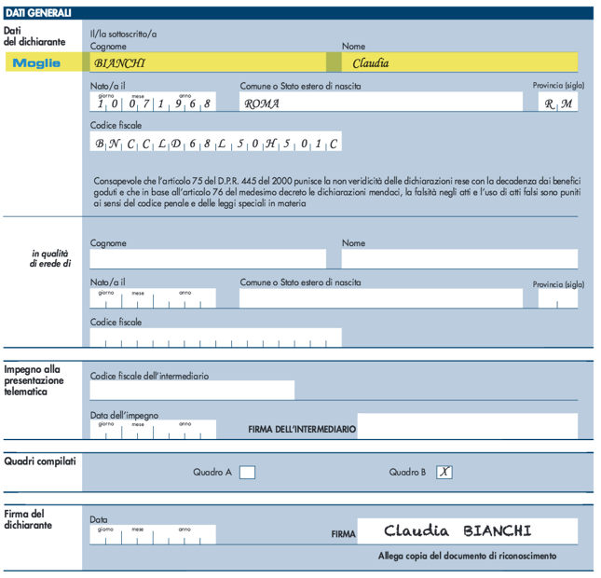Click the Provincia field showing RM
601x578 pixels.
click(558, 103)
